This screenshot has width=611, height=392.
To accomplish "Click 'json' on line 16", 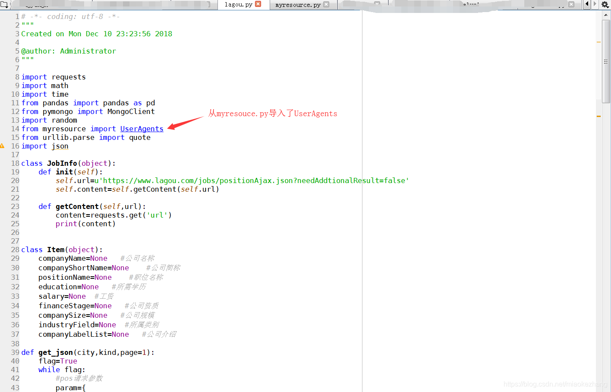I will pyautogui.click(x=60, y=146).
